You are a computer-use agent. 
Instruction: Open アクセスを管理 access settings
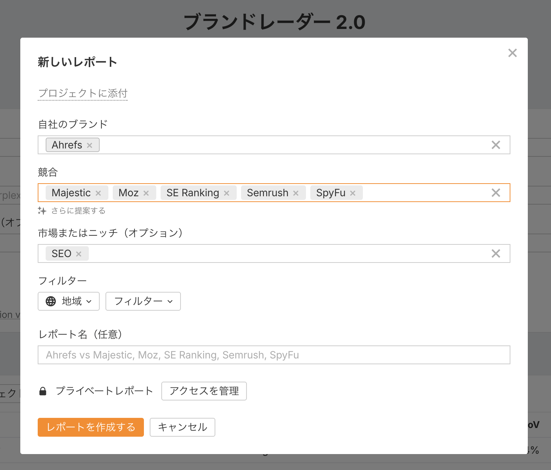tap(204, 391)
